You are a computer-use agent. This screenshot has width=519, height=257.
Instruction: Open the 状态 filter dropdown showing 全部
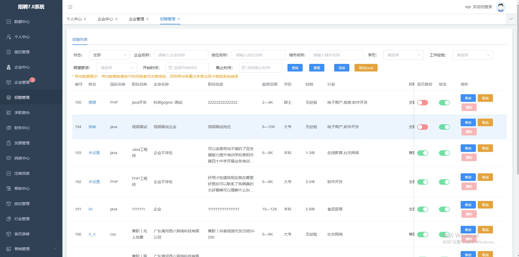(109, 55)
